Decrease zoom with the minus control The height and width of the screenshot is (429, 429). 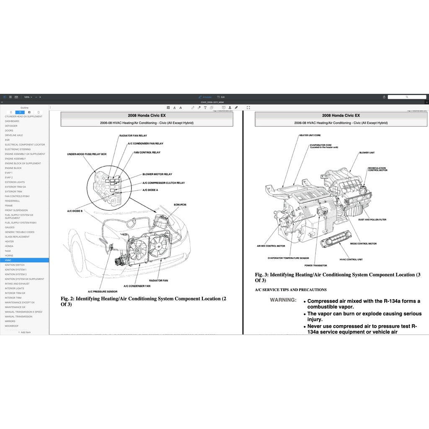[36, 97]
